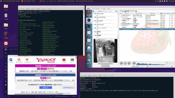Expand the first Various artists library entry

[x=93, y=14]
